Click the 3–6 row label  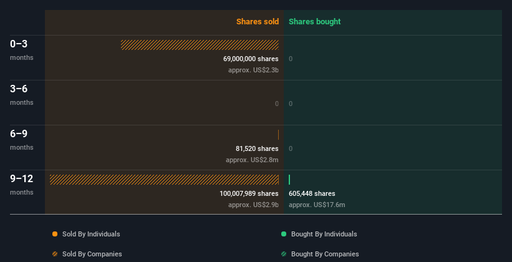pos(19,89)
